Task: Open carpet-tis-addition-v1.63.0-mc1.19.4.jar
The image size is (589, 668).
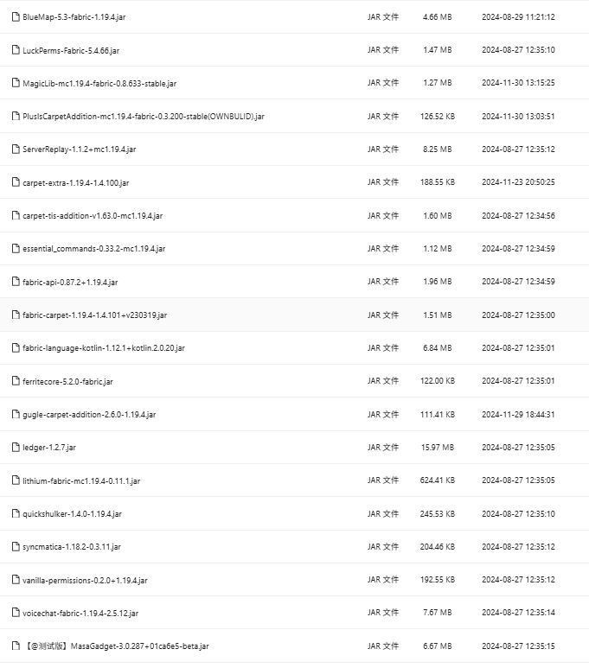Action: pyautogui.click(x=93, y=215)
